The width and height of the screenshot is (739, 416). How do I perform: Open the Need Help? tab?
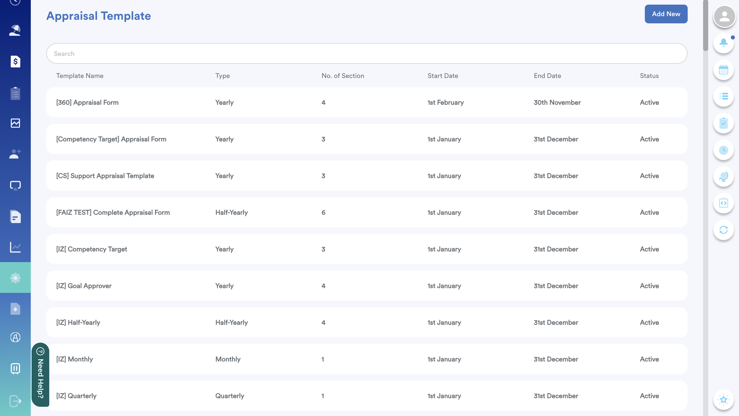(41, 374)
